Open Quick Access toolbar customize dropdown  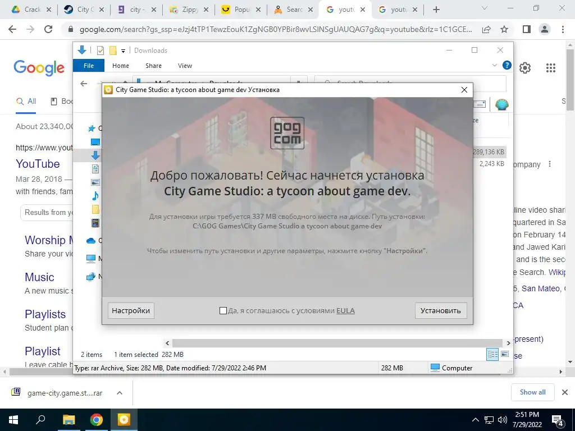pos(123,51)
